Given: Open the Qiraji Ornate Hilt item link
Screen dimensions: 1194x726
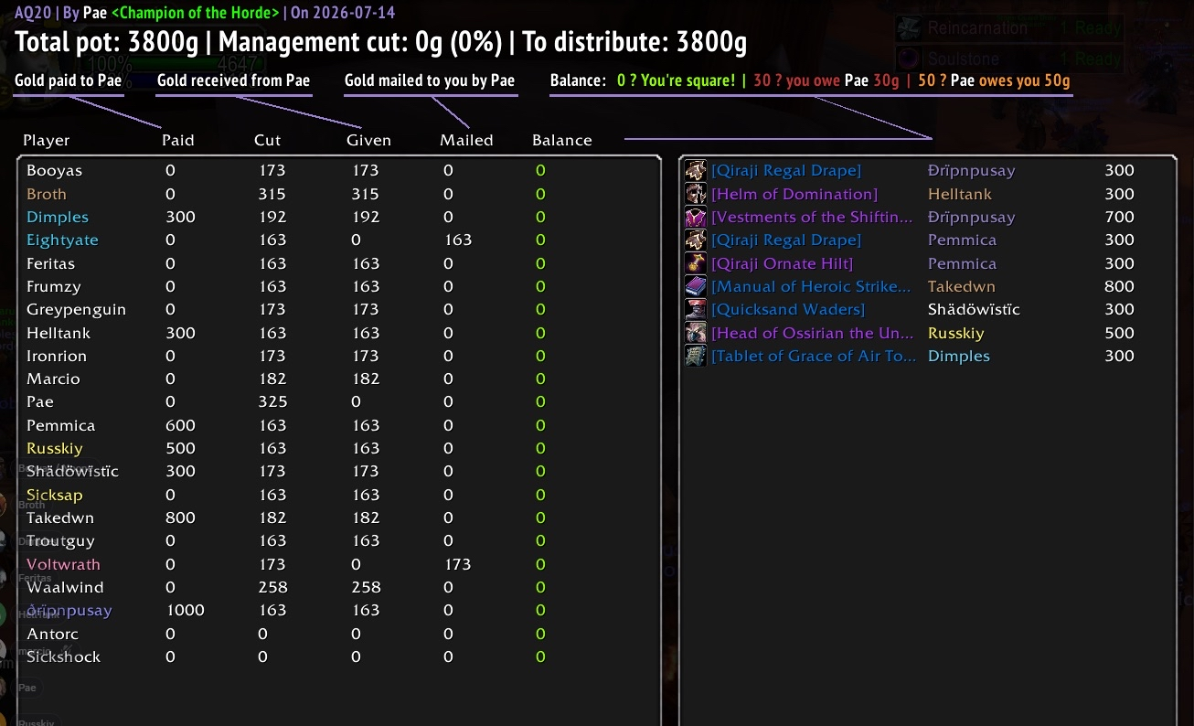Looking at the screenshot, I should (x=782, y=263).
